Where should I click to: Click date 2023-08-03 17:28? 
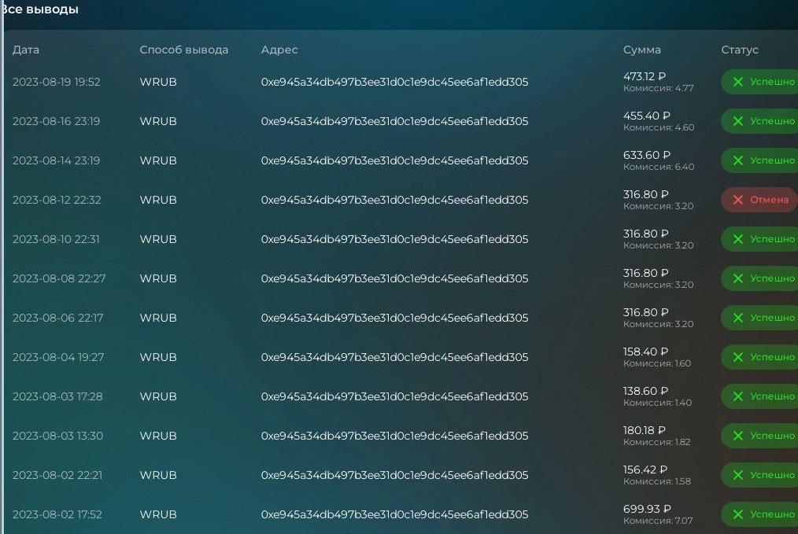(57, 396)
